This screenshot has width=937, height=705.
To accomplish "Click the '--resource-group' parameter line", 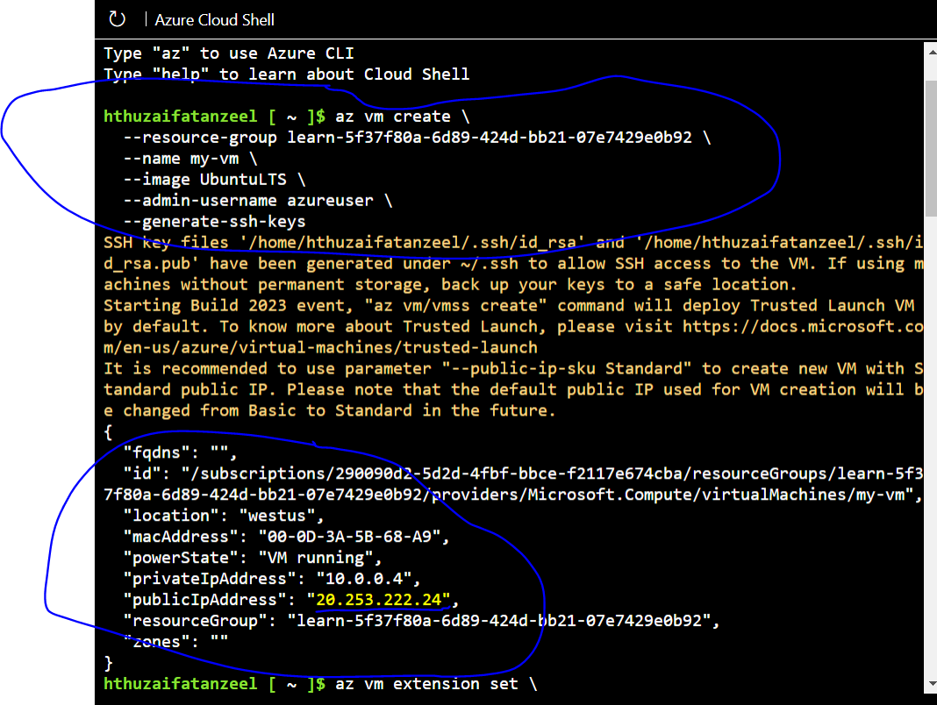I will point(417,138).
